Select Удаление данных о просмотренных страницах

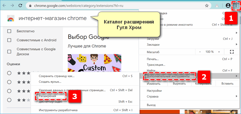tap(85, 90)
